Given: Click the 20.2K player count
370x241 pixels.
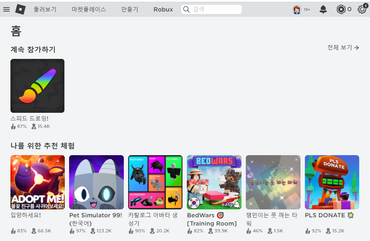Looking at the screenshot, I should [159, 231].
